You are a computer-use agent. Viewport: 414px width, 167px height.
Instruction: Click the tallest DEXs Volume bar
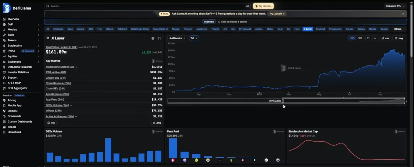click(108, 150)
